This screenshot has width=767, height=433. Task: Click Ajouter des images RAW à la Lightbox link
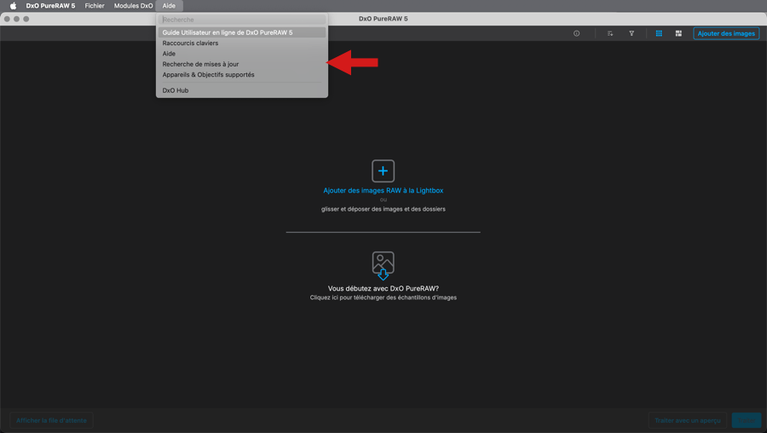pyautogui.click(x=383, y=190)
